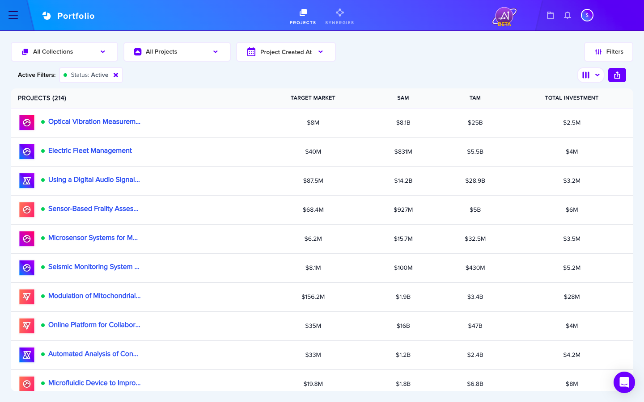Expand the All Collections dropdown
Viewport: 644px width, 402px height.
click(x=64, y=52)
